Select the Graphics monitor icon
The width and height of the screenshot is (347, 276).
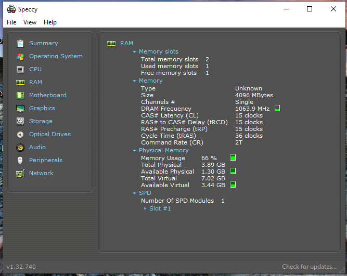point(20,109)
